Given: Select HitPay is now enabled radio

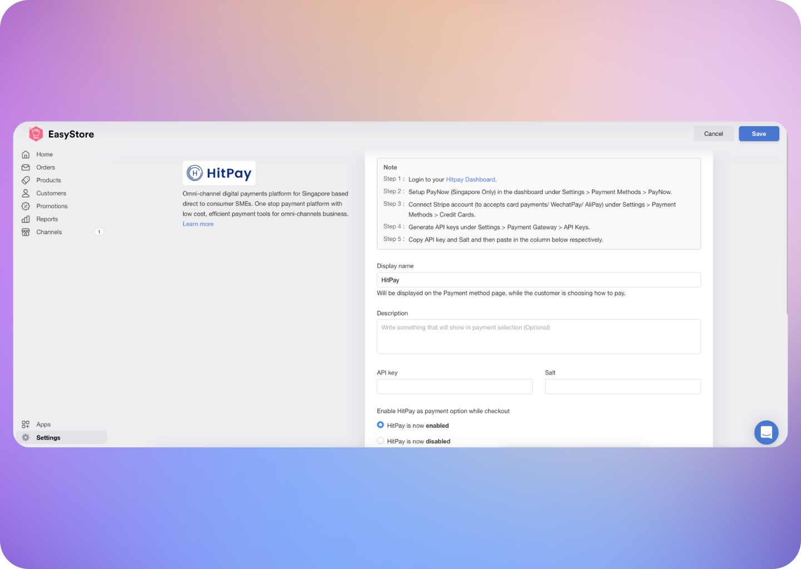Looking at the screenshot, I should pyautogui.click(x=380, y=425).
